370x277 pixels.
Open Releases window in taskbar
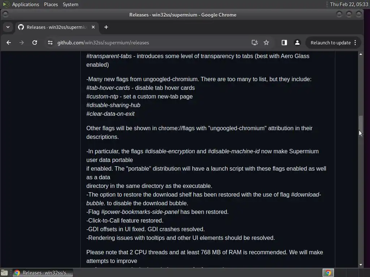tap(43, 273)
